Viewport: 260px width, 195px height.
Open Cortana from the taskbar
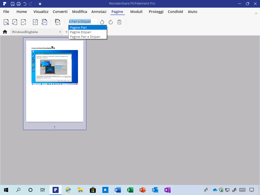30,190
